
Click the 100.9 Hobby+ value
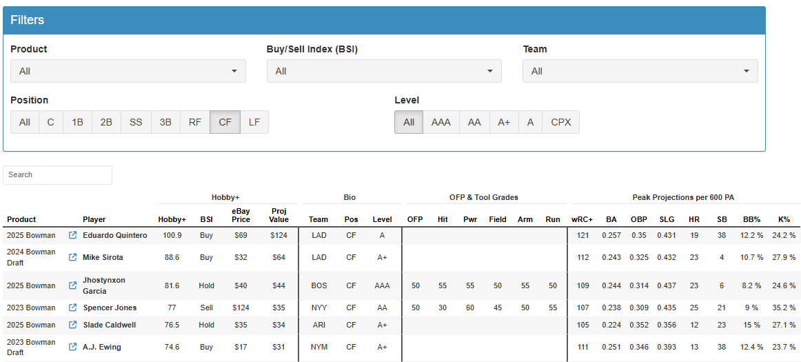click(x=172, y=235)
